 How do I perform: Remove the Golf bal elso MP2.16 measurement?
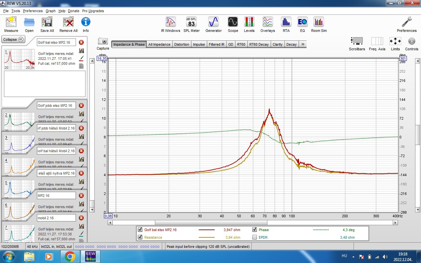81,42
